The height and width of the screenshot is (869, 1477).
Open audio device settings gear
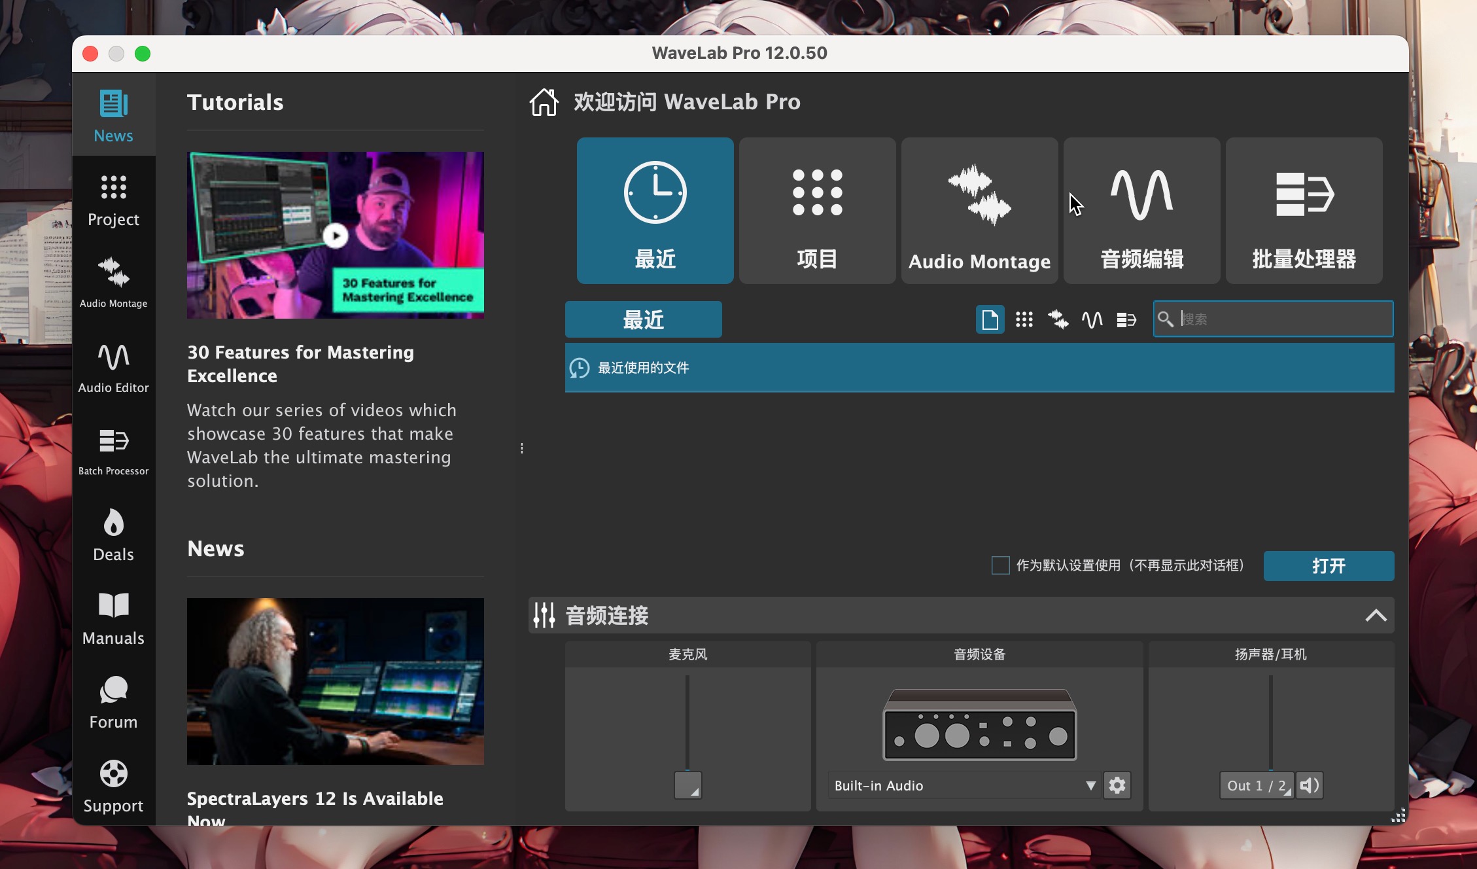point(1117,785)
